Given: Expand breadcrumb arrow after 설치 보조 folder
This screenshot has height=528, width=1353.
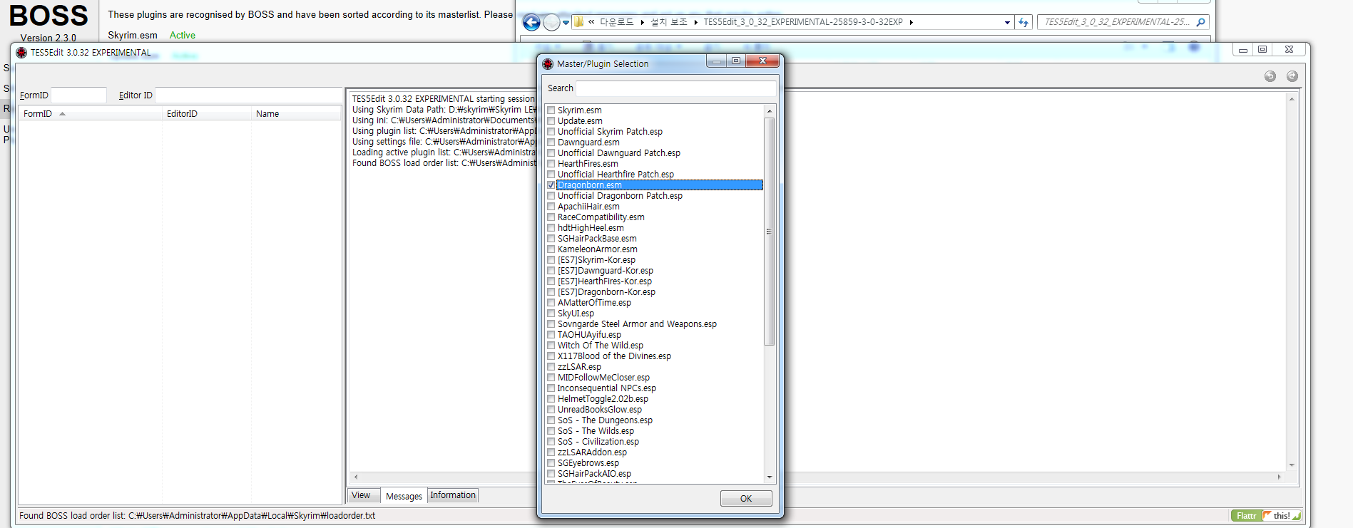Looking at the screenshot, I should [x=695, y=22].
